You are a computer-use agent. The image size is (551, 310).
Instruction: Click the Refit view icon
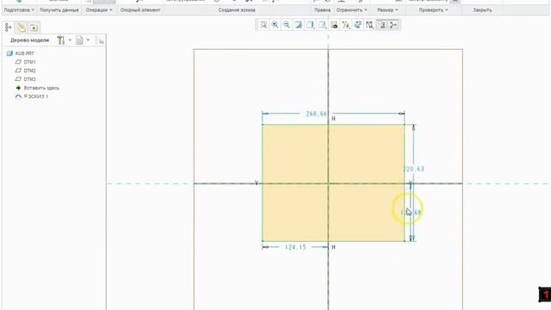click(x=263, y=25)
